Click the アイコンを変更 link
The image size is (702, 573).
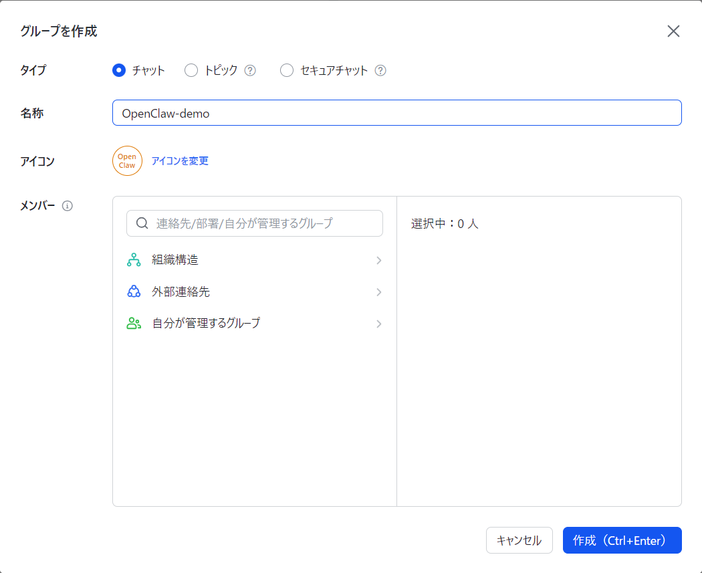pos(180,160)
